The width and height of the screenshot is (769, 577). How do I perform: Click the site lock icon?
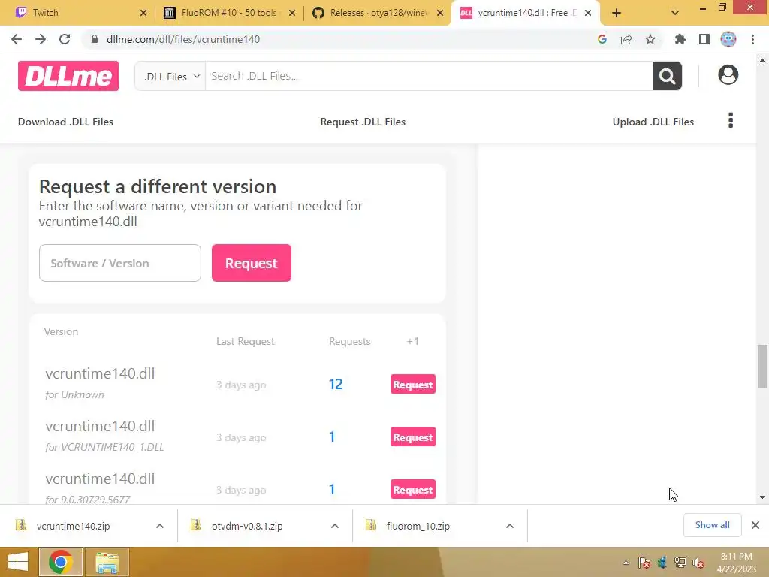click(x=95, y=39)
